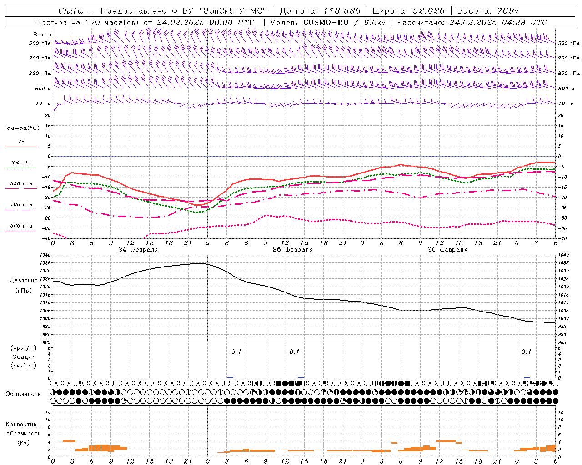Click the "700 гПа" temperature legend label
Screen dimensions: 582x465
click(x=21, y=205)
